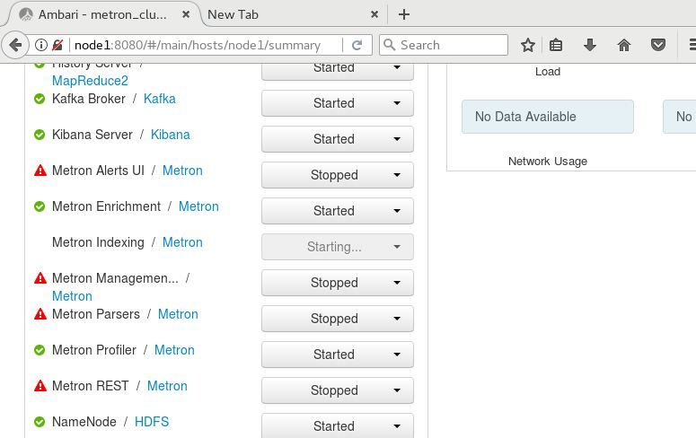Click the No Data Available box above Network Usage
This screenshot has height=438, width=696.
(548, 117)
